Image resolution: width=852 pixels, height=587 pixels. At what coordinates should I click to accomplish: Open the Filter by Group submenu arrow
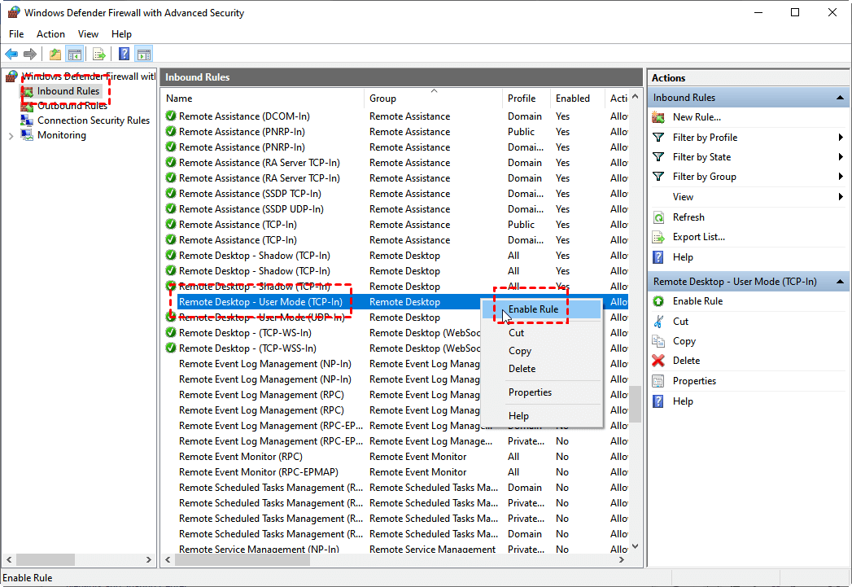pos(841,177)
